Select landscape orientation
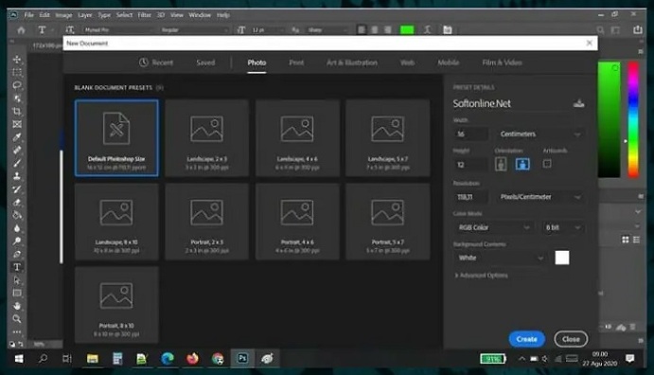654x375 pixels. [522, 164]
